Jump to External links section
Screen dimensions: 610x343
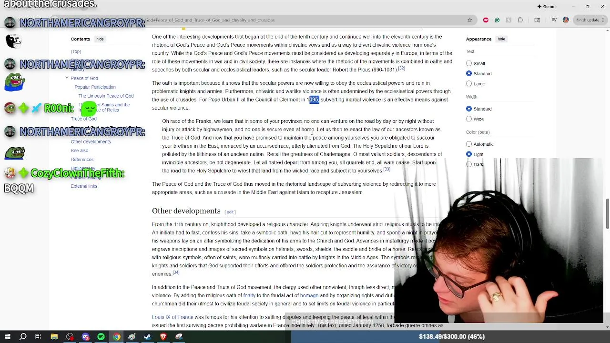pyautogui.click(x=84, y=186)
